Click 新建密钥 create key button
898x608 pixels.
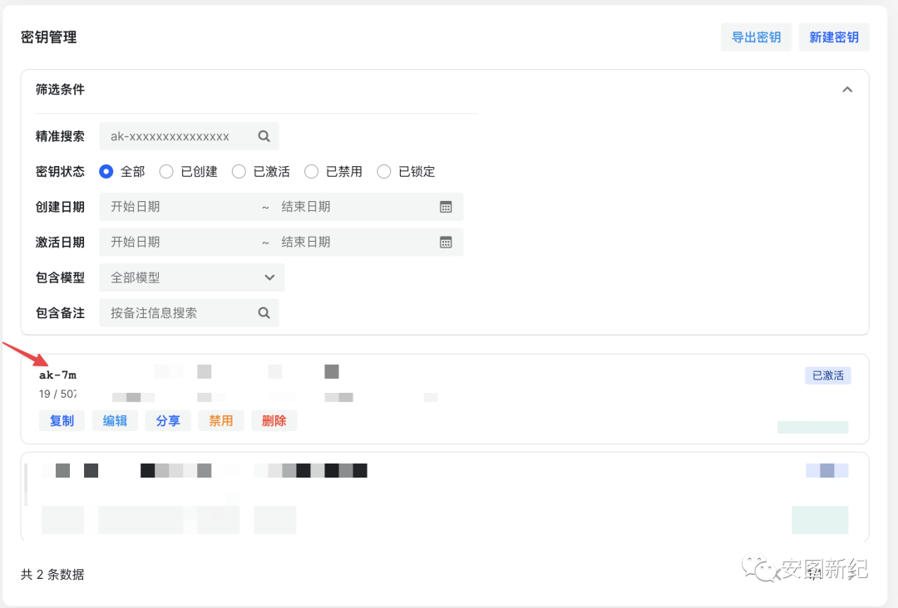[x=834, y=37]
